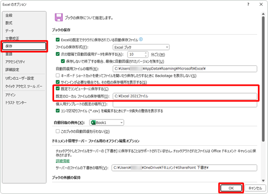Image resolution: width=268 pixels, height=194 pixels.
Task: Click the 既定のローカル ファイルの保存場所 field
Action: [x=185, y=96]
